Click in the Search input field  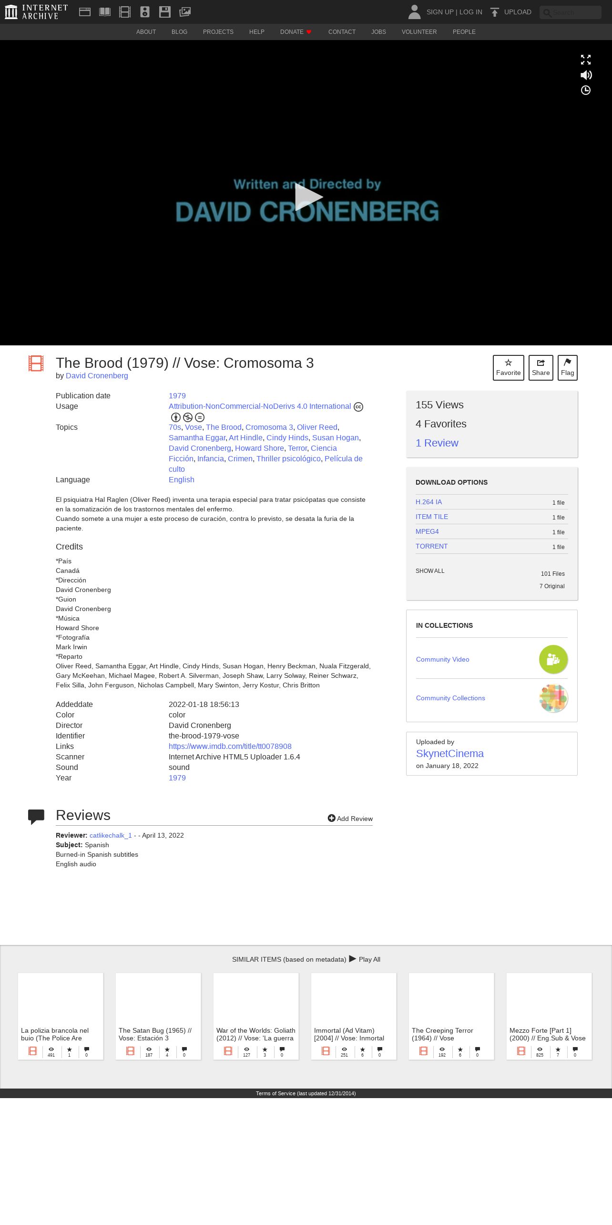click(571, 12)
